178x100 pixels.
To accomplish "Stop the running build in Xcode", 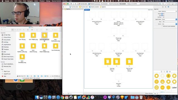I will (x=75, y=4).
